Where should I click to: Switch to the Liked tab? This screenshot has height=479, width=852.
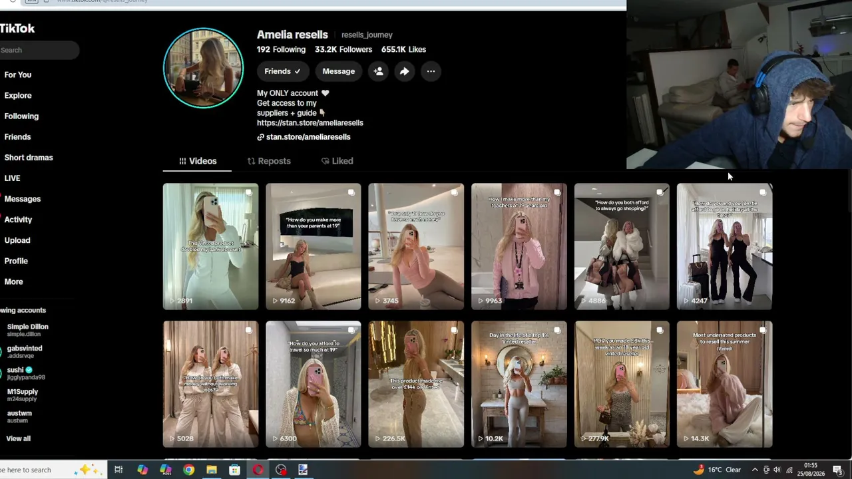(337, 161)
